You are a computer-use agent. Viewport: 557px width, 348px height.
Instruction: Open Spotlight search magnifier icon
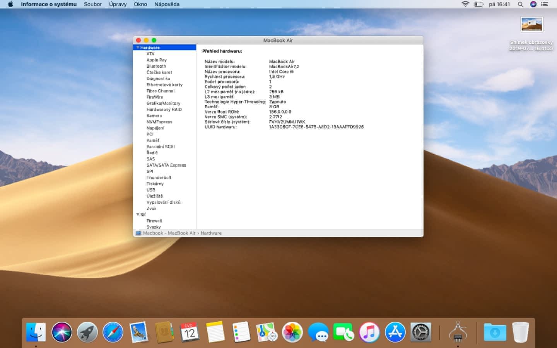(x=521, y=4)
